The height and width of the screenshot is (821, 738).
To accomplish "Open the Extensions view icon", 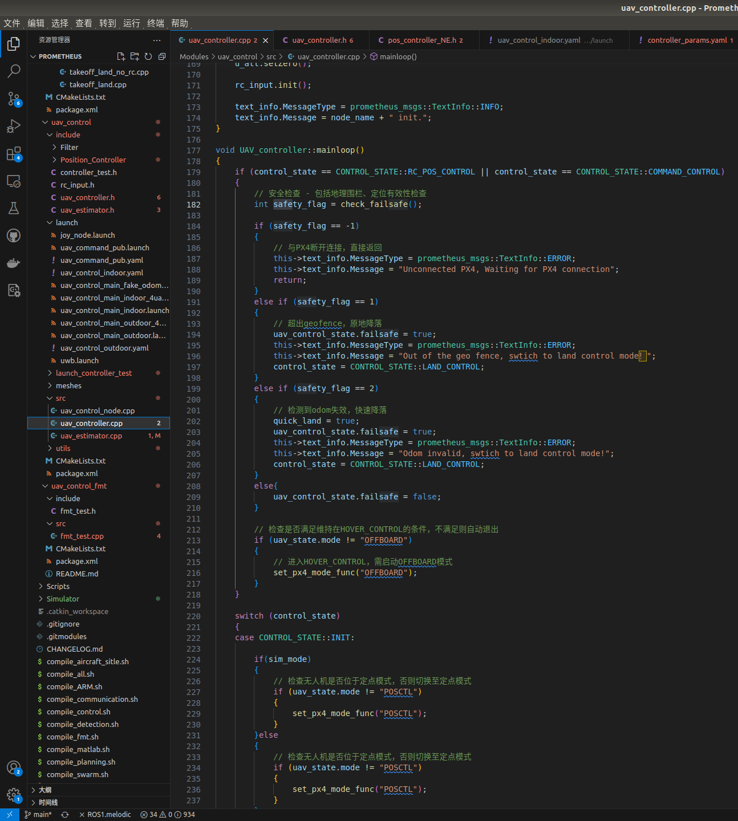I will pos(14,153).
